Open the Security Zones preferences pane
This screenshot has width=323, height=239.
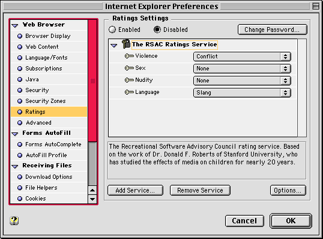coord(49,101)
